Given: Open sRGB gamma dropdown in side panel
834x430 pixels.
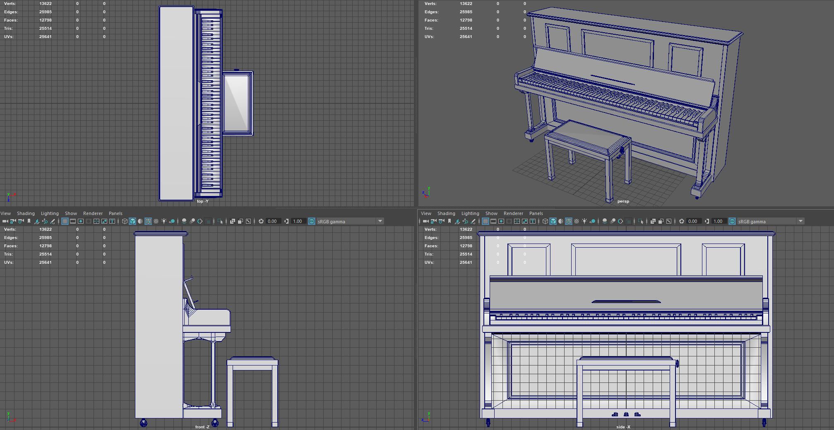Looking at the screenshot, I should [771, 221].
